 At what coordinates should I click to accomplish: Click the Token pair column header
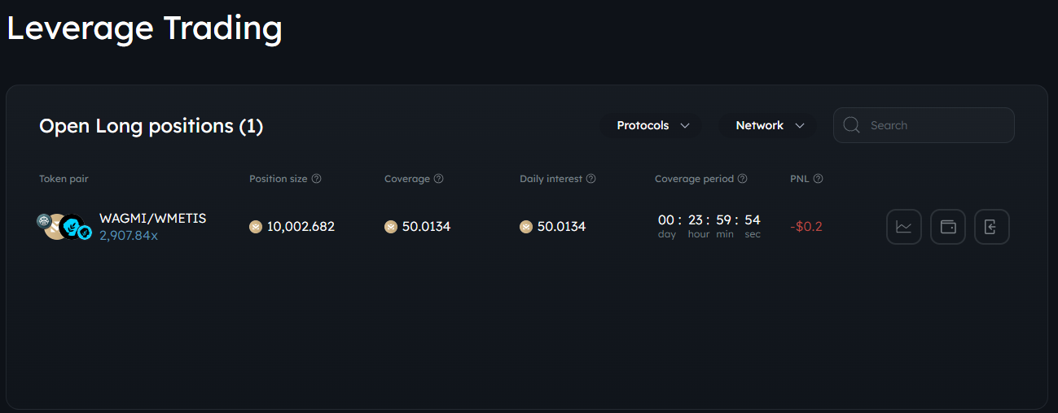(64, 179)
